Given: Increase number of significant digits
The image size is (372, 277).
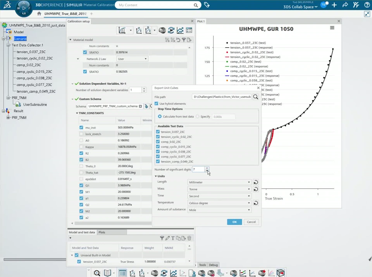Looking at the screenshot, I should (207, 168).
